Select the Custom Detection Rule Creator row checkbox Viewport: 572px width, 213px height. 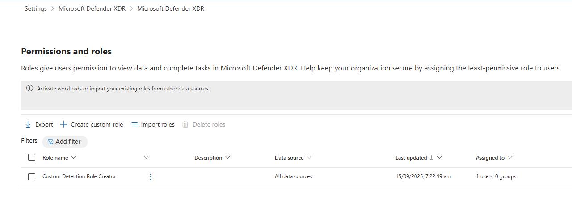click(32, 177)
